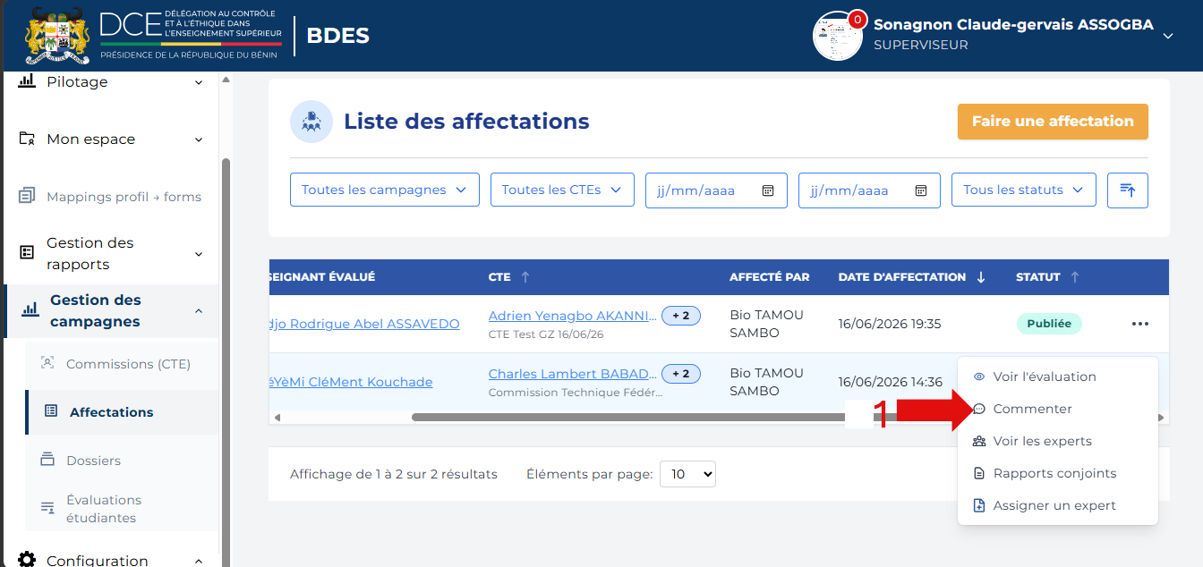Click the Configuration gear icon
This screenshot has height=567, width=1203.
point(27,560)
